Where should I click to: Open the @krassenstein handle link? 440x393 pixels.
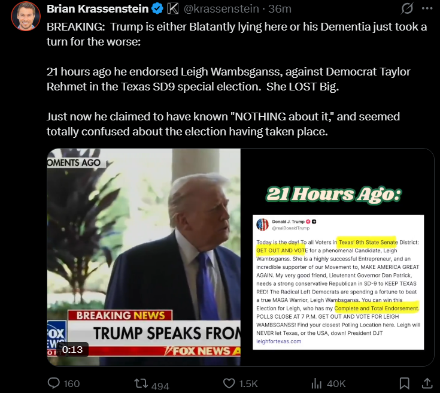pyautogui.click(x=221, y=9)
